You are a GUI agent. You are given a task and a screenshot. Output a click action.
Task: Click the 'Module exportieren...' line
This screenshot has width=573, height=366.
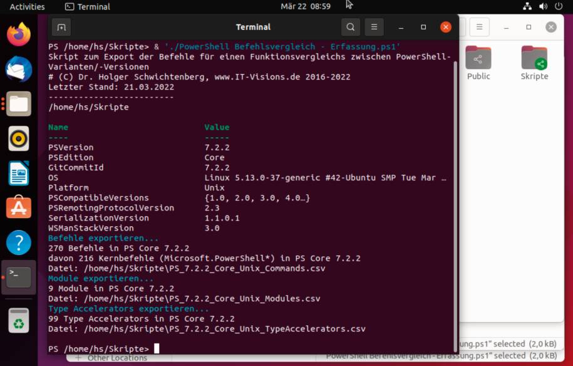101,278
